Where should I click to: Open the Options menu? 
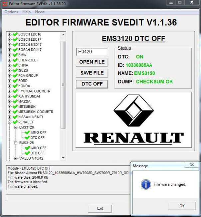(x=11, y=12)
